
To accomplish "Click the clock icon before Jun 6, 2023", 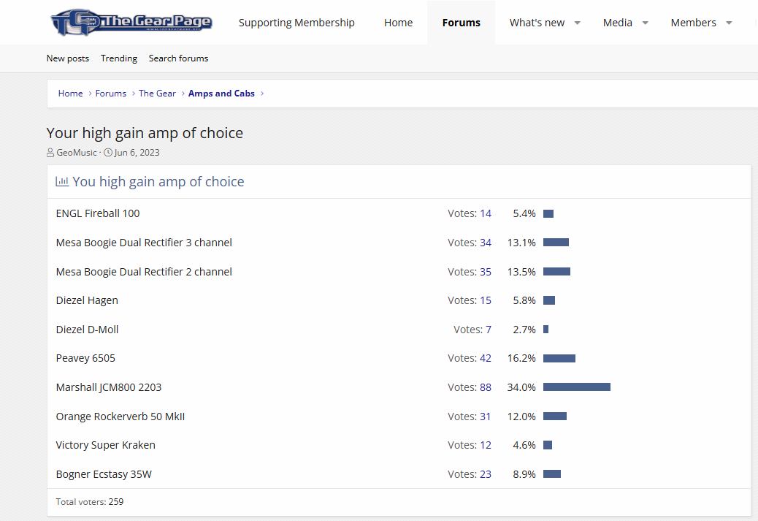I will coord(108,153).
